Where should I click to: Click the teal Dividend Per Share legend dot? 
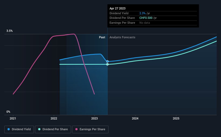click(39, 129)
